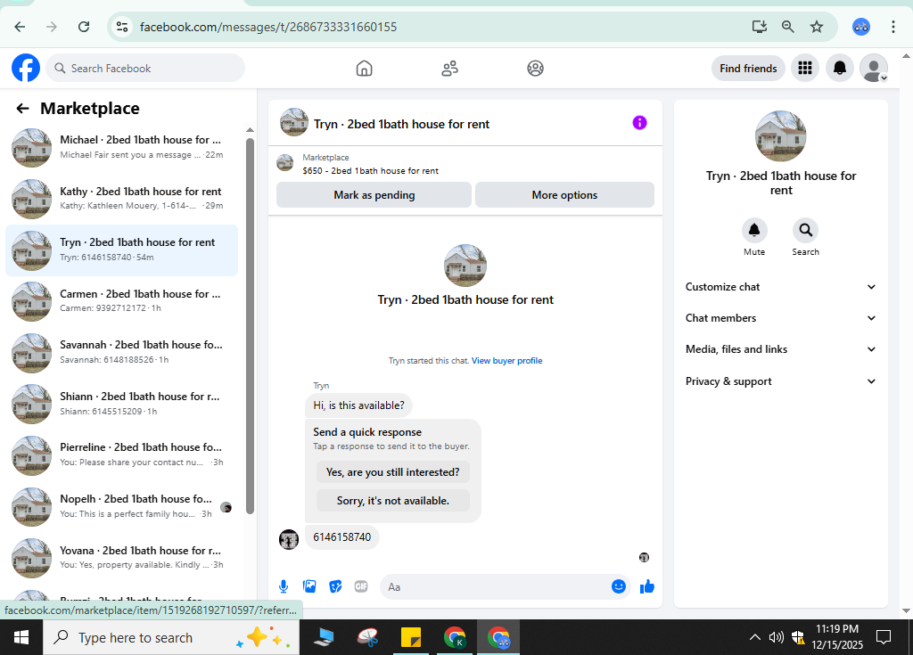Open the Friends icon in top navigation
Screen dimensions: 913x655
449,68
